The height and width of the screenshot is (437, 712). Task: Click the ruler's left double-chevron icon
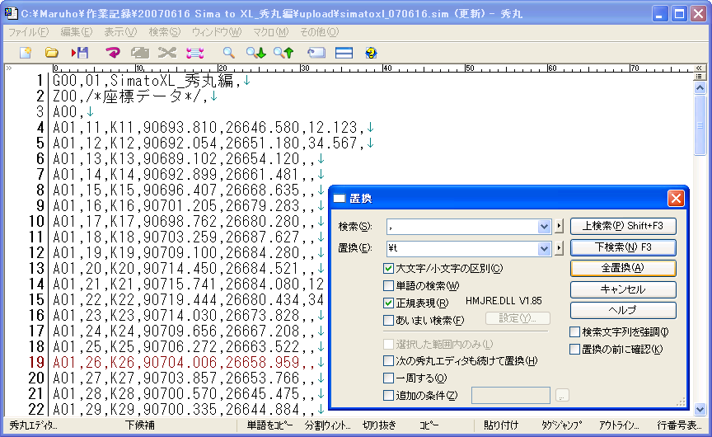click(8, 68)
